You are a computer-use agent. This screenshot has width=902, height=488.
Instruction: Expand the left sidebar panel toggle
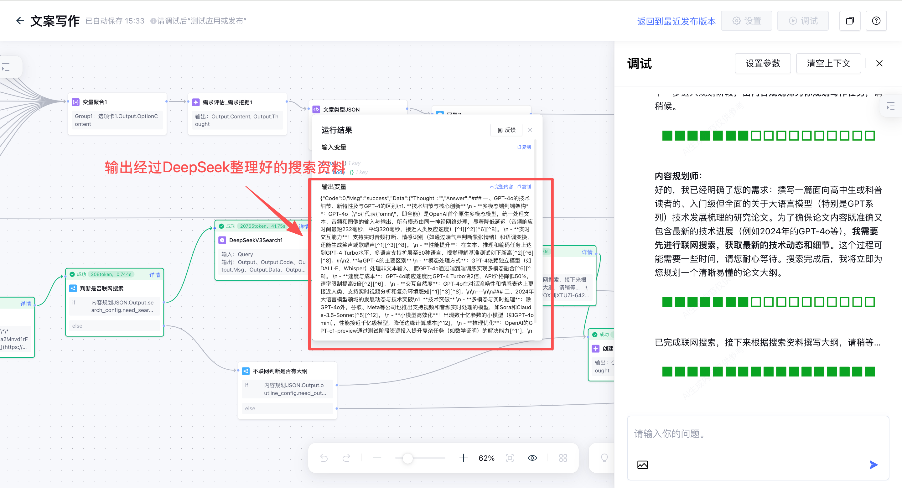coord(6,67)
